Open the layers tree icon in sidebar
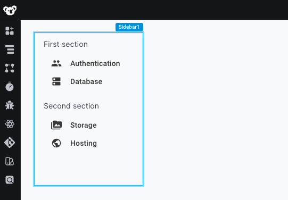This screenshot has width=288, height=200. 10,49
